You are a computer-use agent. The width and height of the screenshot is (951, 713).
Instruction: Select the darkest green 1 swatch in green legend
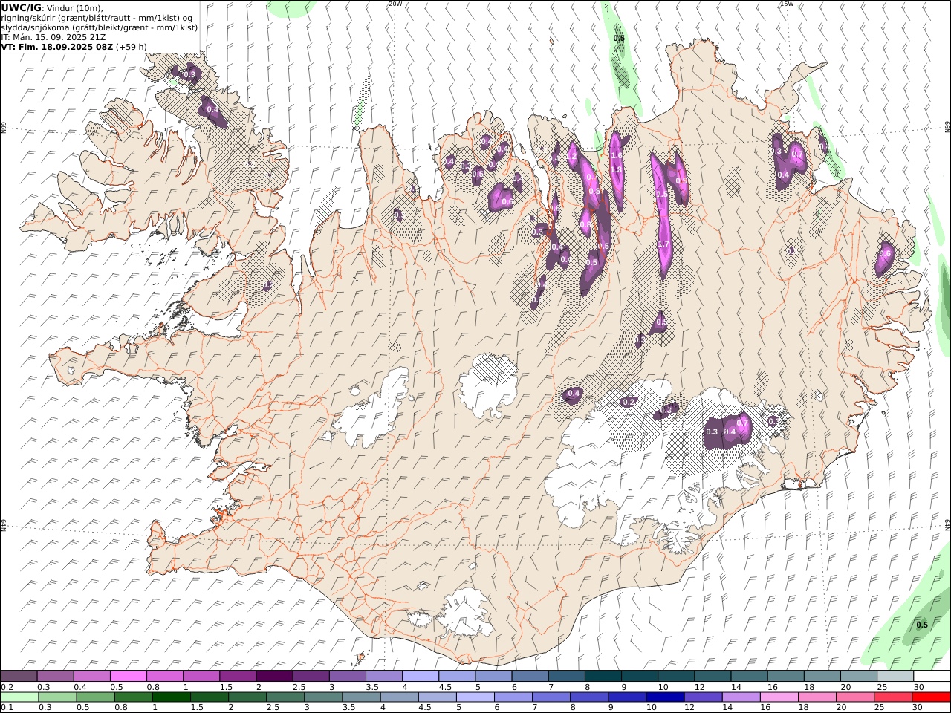tap(172, 697)
